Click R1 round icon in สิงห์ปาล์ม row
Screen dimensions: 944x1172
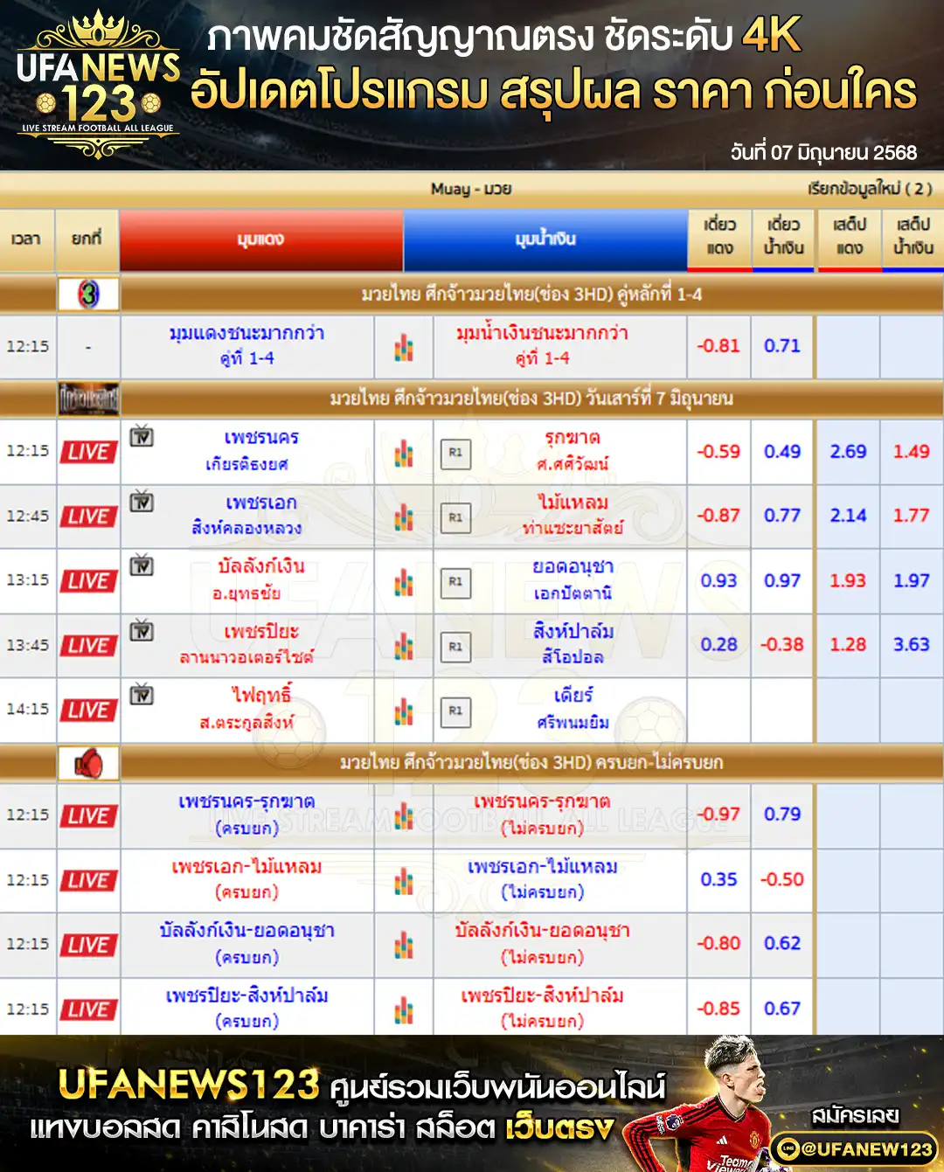pos(455,647)
